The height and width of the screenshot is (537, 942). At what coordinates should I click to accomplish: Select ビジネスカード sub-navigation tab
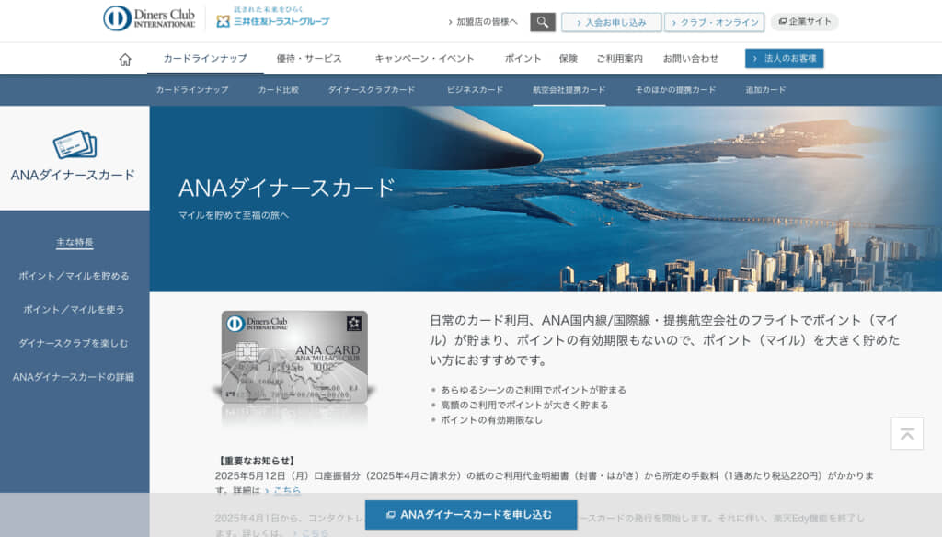[475, 90]
